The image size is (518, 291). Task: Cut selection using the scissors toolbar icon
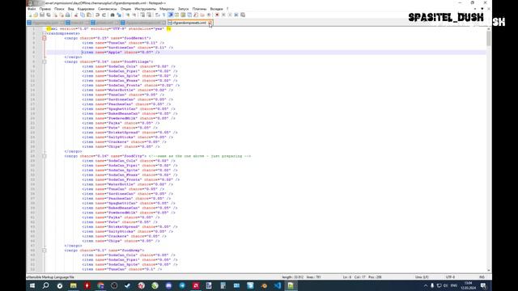(76, 15)
